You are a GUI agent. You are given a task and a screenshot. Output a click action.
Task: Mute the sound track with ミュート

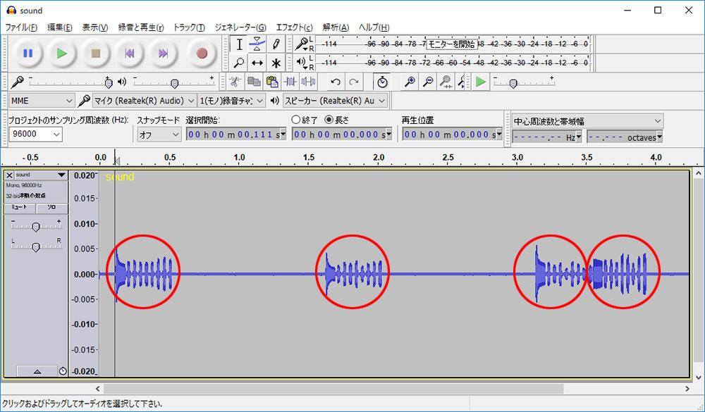point(18,208)
